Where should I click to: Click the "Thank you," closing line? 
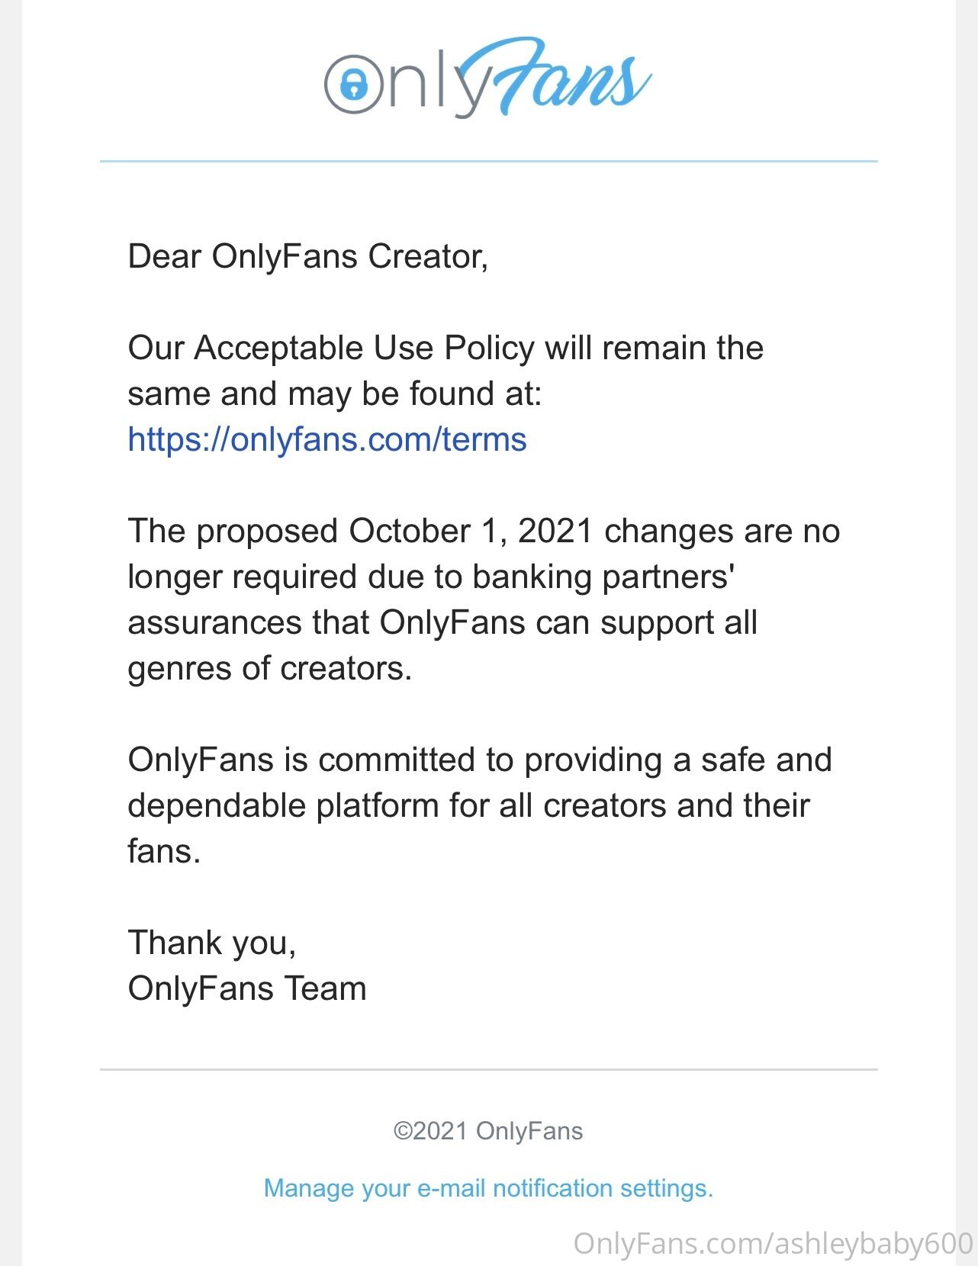[212, 943]
